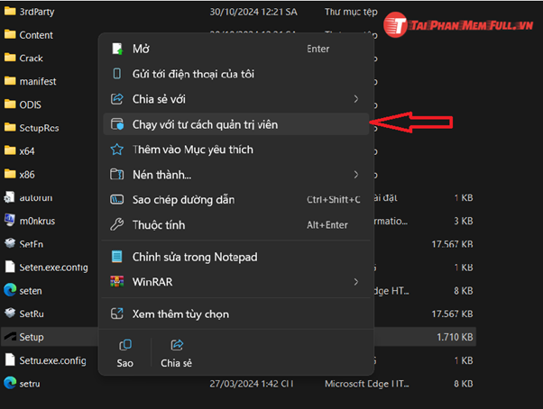Click the run-as-administrator shield icon
543x409 pixels.
point(116,124)
